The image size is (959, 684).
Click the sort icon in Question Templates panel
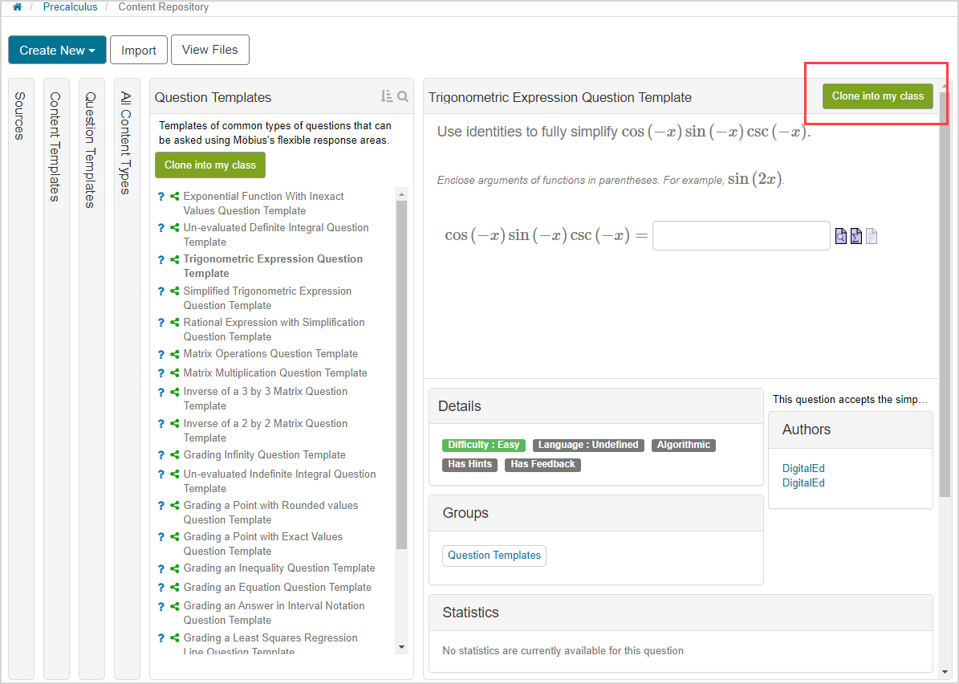coord(386,96)
